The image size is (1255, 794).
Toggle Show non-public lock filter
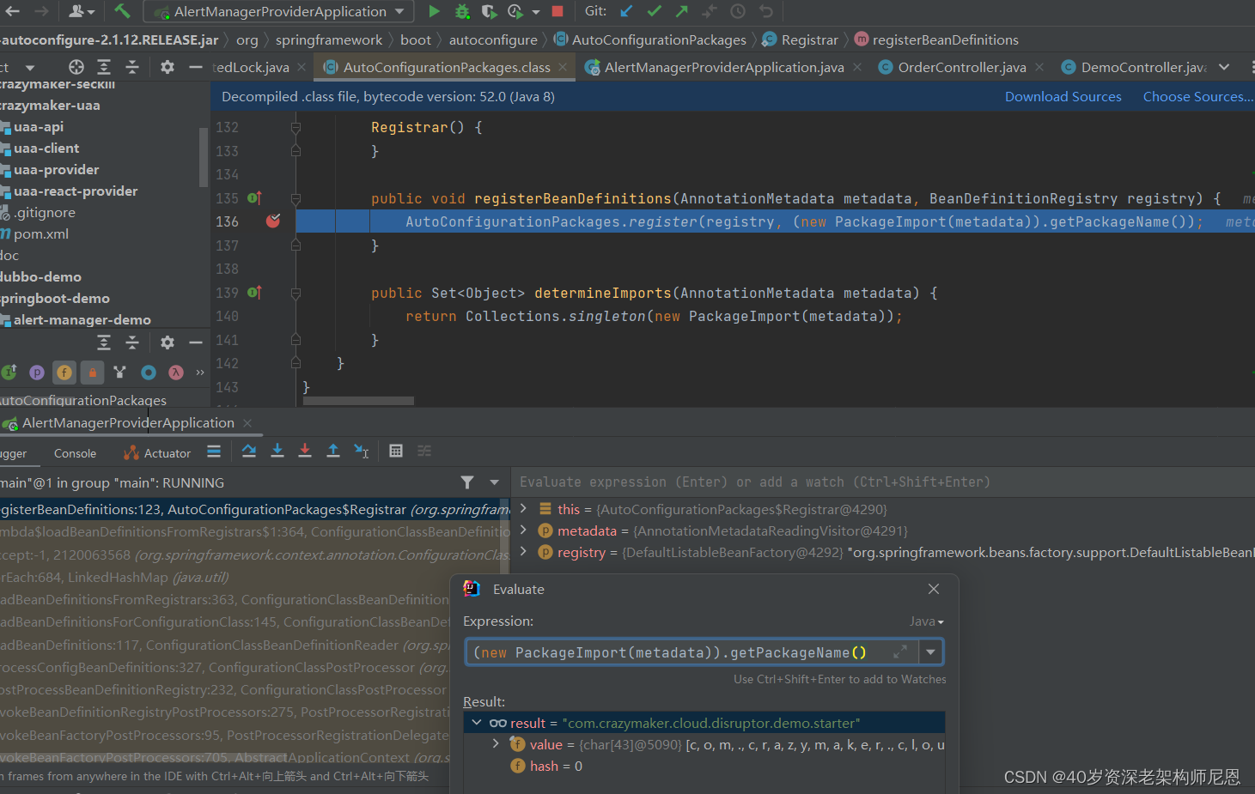coord(92,372)
